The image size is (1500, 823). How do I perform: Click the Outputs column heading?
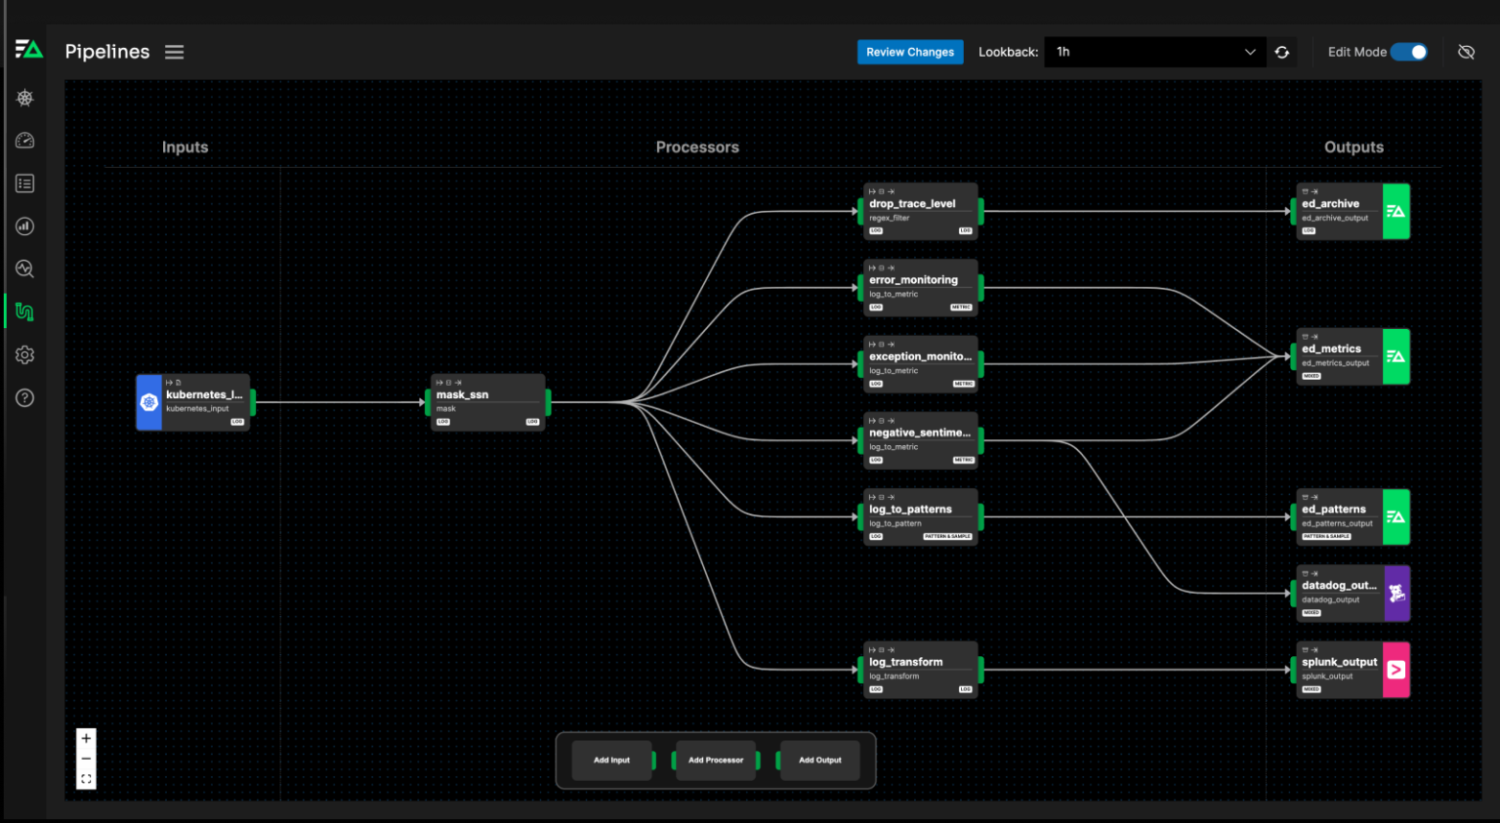click(1354, 147)
